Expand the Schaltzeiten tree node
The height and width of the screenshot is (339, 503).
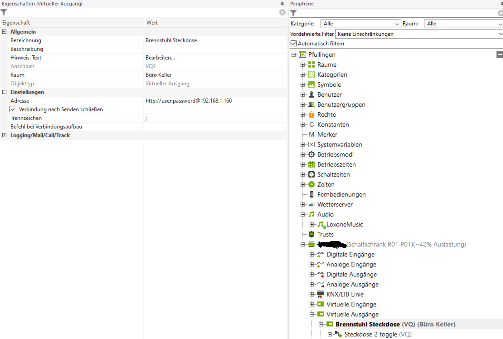tap(303, 175)
